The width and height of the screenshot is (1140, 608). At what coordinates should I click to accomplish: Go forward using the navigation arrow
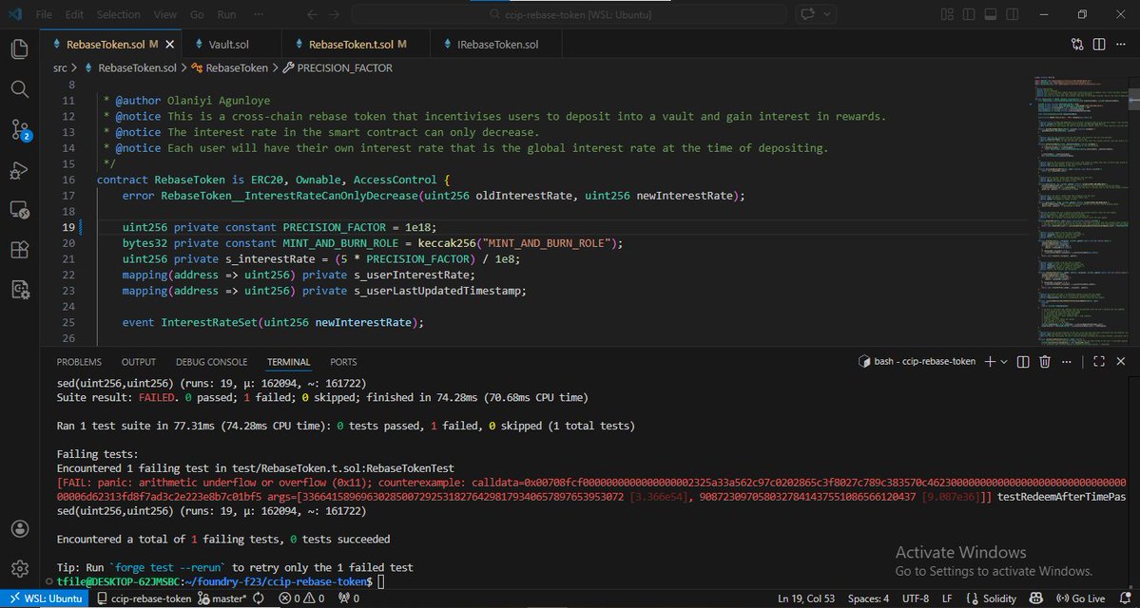[x=334, y=14]
